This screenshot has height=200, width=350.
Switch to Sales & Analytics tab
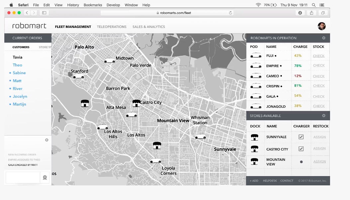(x=149, y=27)
